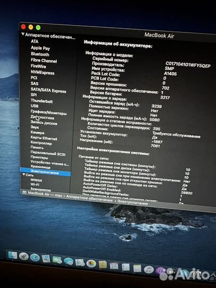The image size is (216, 288).
Task: Select SPI in hardware list
Action: coord(34,95)
